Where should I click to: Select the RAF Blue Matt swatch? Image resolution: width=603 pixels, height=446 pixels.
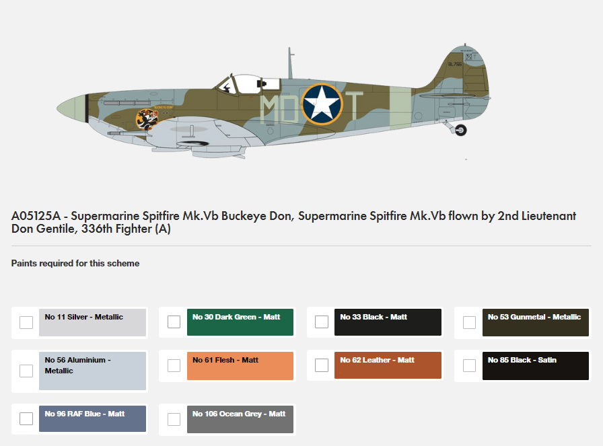pos(92,418)
